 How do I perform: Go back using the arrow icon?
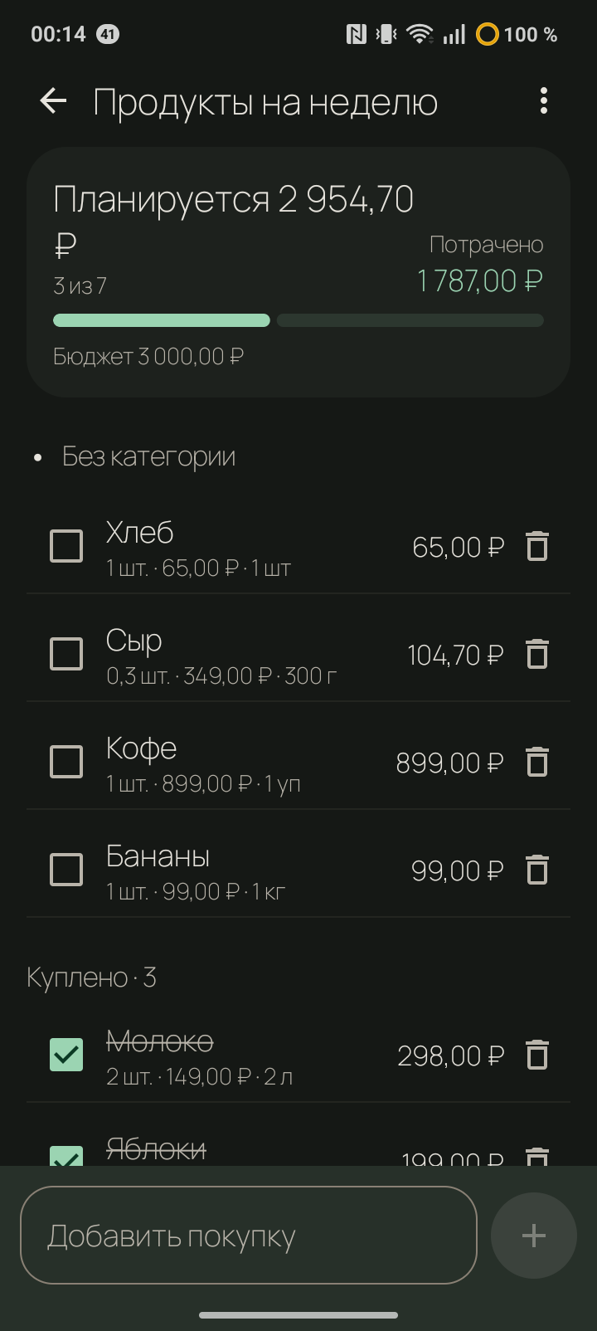coord(53,101)
